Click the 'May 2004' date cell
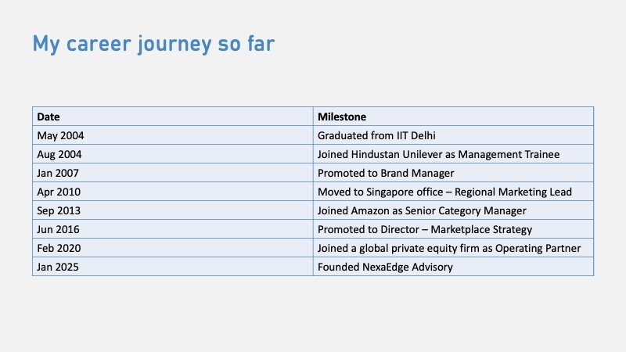626x352 pixels. [x=172, y=135]
